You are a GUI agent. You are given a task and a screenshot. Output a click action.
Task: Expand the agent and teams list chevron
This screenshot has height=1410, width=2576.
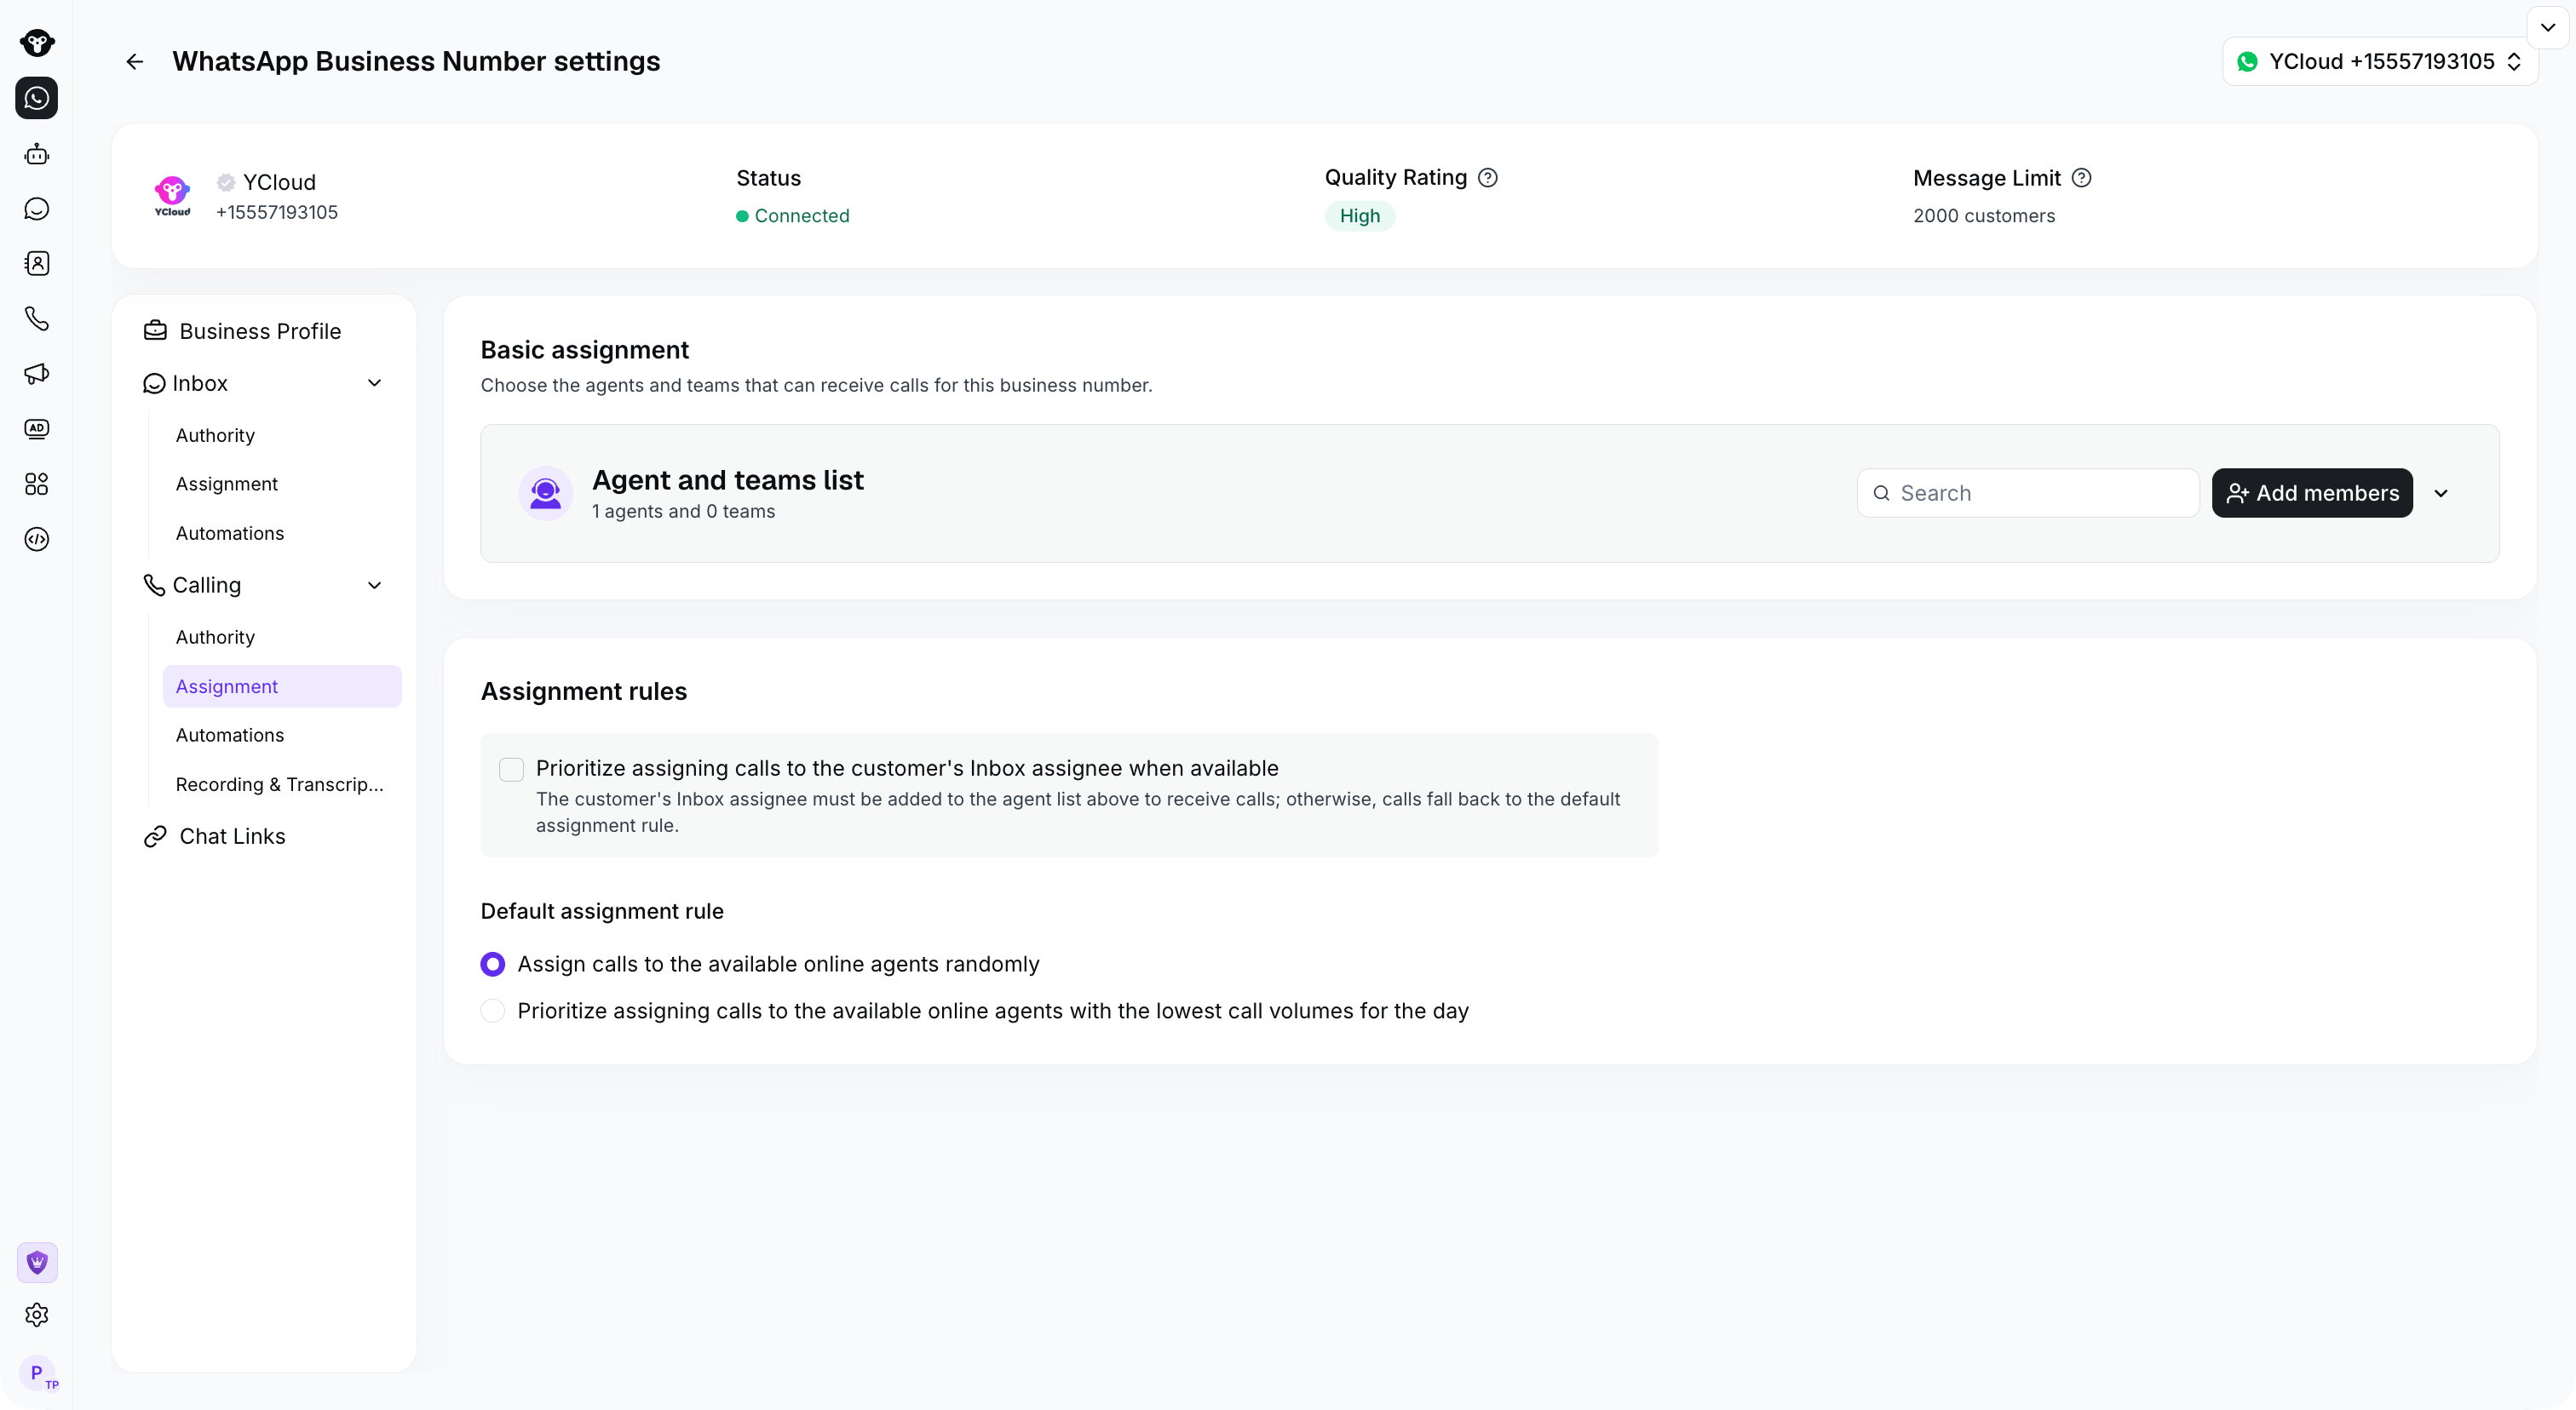coord(2441,493)
